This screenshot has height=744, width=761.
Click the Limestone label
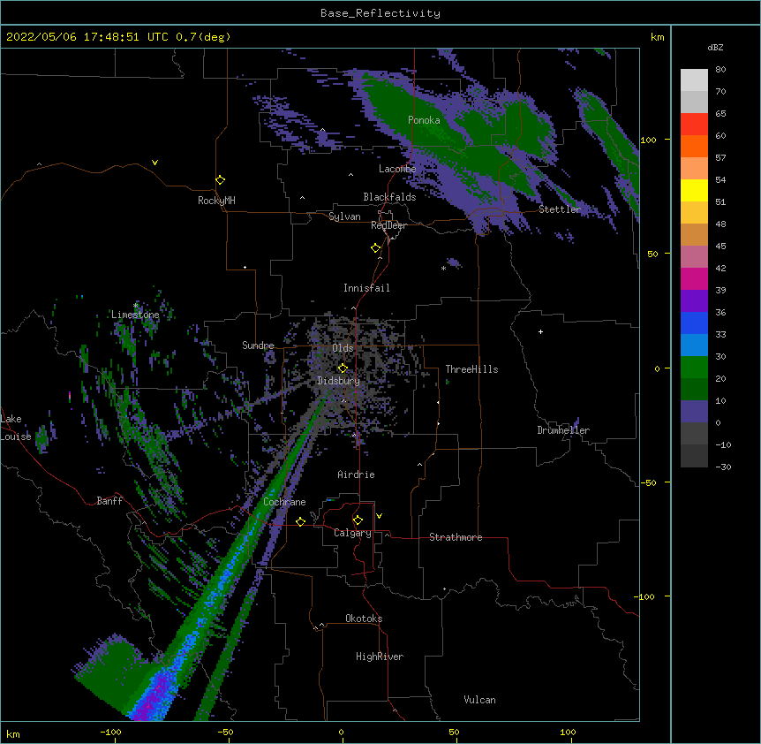[x=135, y=315]
